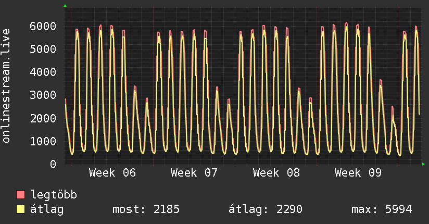Click the 'most: 2185' current value

[x=146, y=210]
